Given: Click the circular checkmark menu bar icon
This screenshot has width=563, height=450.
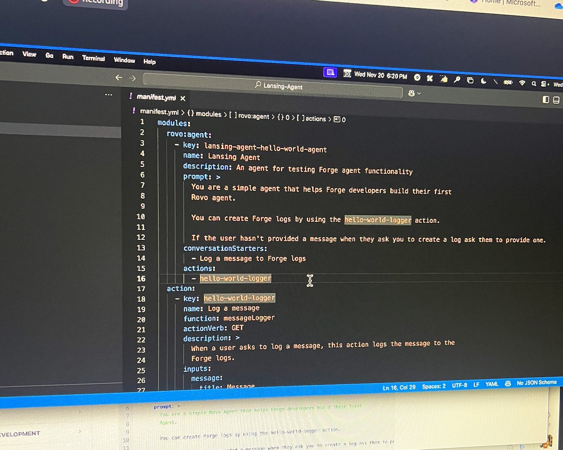Looking at the screenshot, I should (x=417, y=77).
